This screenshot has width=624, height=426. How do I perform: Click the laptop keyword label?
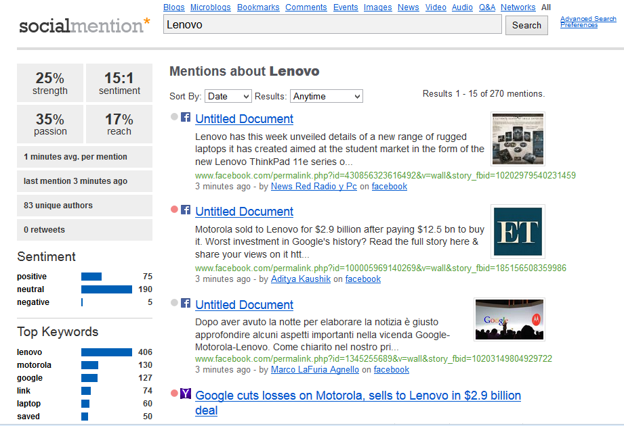(28, 404)
